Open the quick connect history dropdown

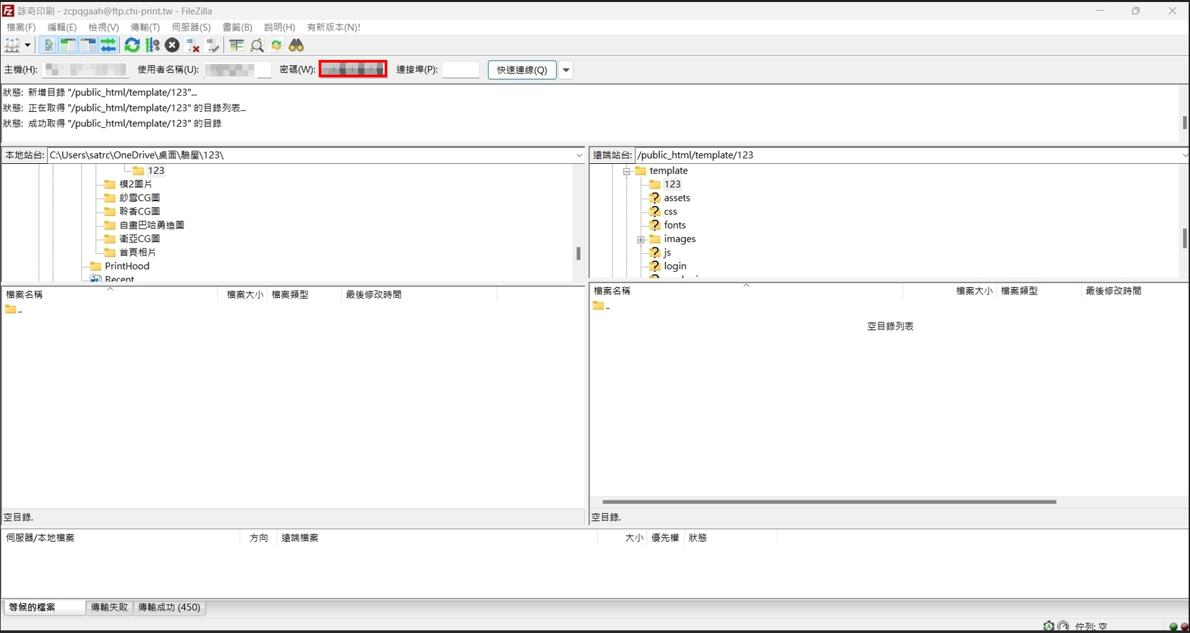point(566,70)
